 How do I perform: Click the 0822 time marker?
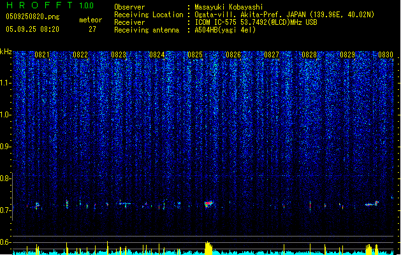point(80,54)
